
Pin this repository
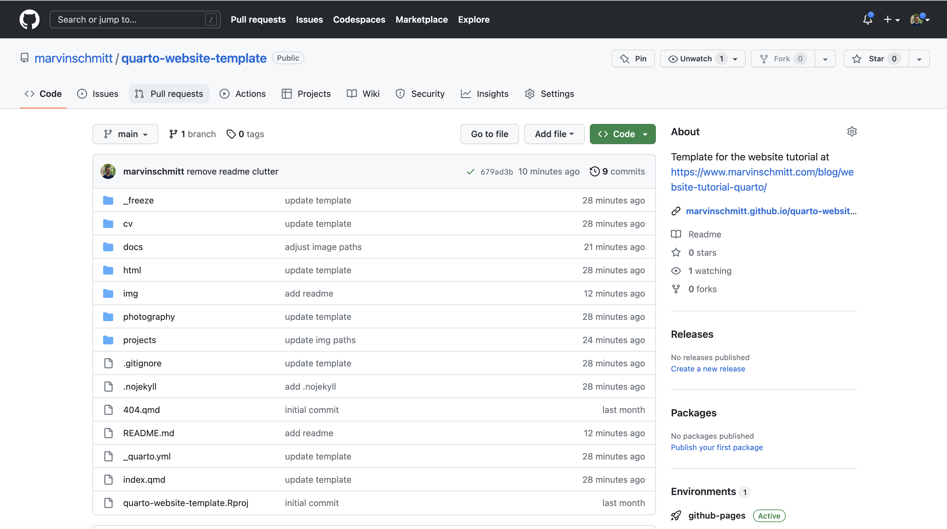pyautogui.click(x=633, y=58)
